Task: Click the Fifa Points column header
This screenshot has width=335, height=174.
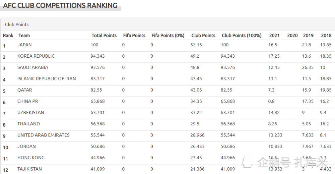Action: [134, 36]
